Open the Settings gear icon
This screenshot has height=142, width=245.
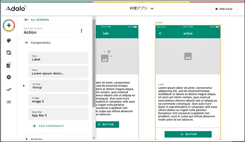tap(9, 77)
